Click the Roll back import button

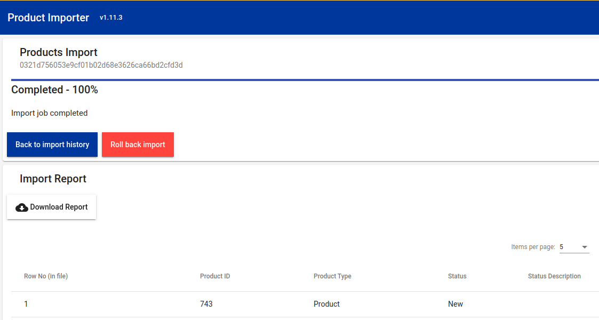point(138,145)
